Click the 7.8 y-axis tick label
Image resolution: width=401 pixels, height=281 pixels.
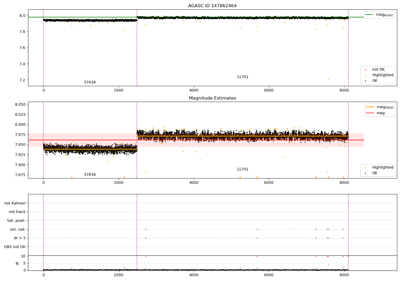click(22, 32)
